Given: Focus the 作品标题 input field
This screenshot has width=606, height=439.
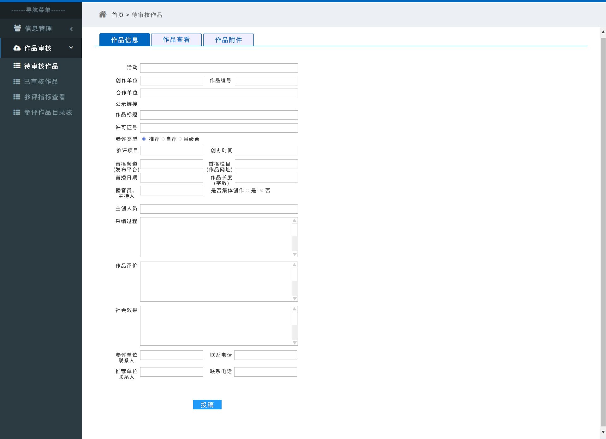Looking at the screenshot, I should 219,115.
